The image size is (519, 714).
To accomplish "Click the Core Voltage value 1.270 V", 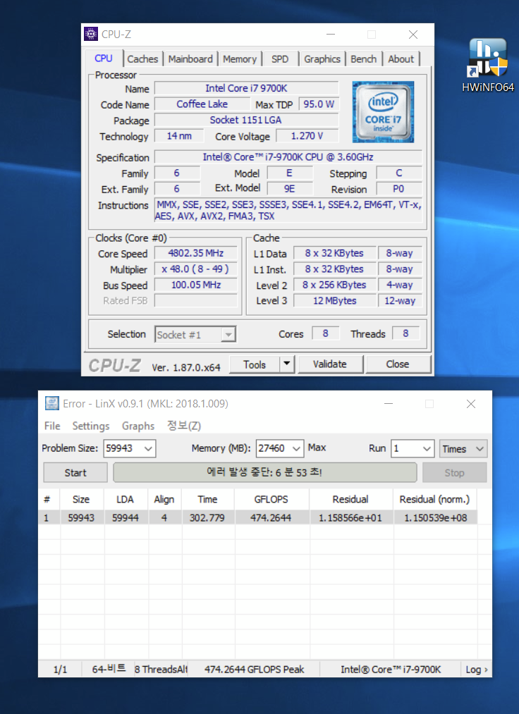I will click(x=307, y=136).
